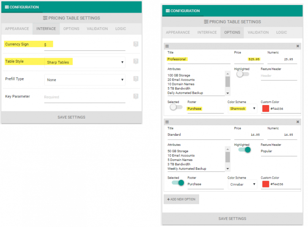Click the highlighted Purchase Footer field for Professional

pos(205,109)
